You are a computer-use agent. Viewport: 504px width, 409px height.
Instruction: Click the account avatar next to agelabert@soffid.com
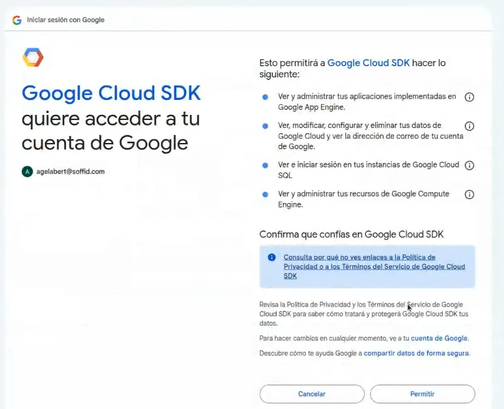[27, 172]
